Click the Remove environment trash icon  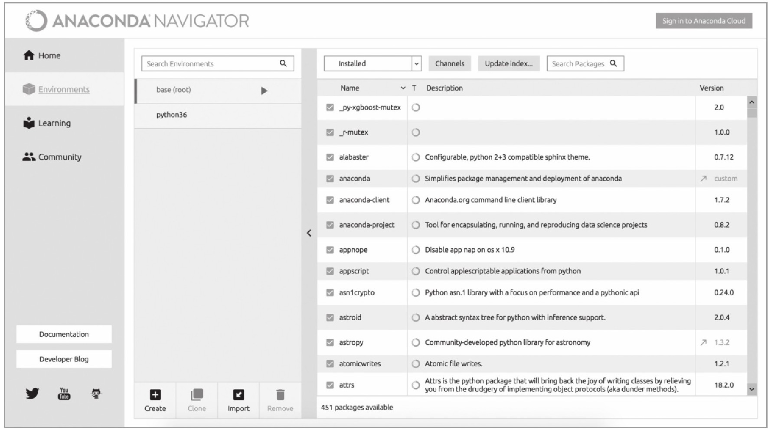pyautogui.click(x=280, y=395)
